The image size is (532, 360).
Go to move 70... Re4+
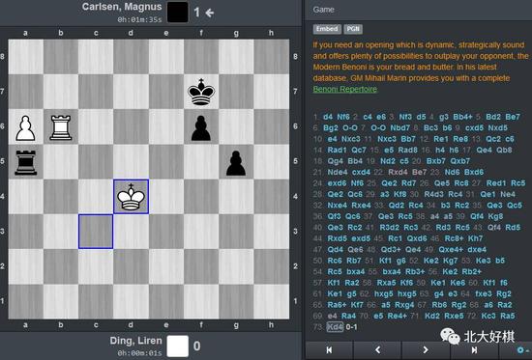pos(398,316)
